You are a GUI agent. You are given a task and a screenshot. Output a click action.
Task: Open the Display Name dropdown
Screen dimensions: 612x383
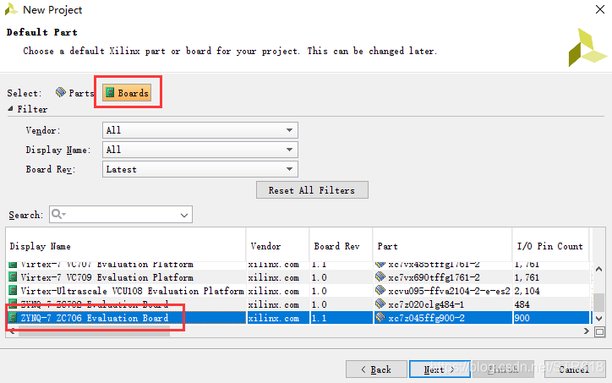point(199,150)
